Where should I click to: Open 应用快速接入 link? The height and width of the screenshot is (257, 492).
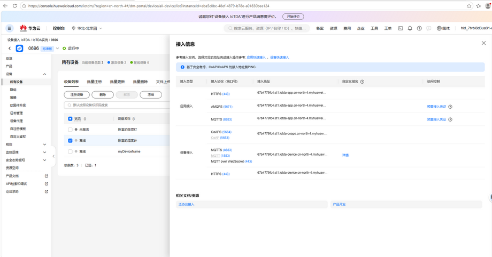click(x=256, y=58)
